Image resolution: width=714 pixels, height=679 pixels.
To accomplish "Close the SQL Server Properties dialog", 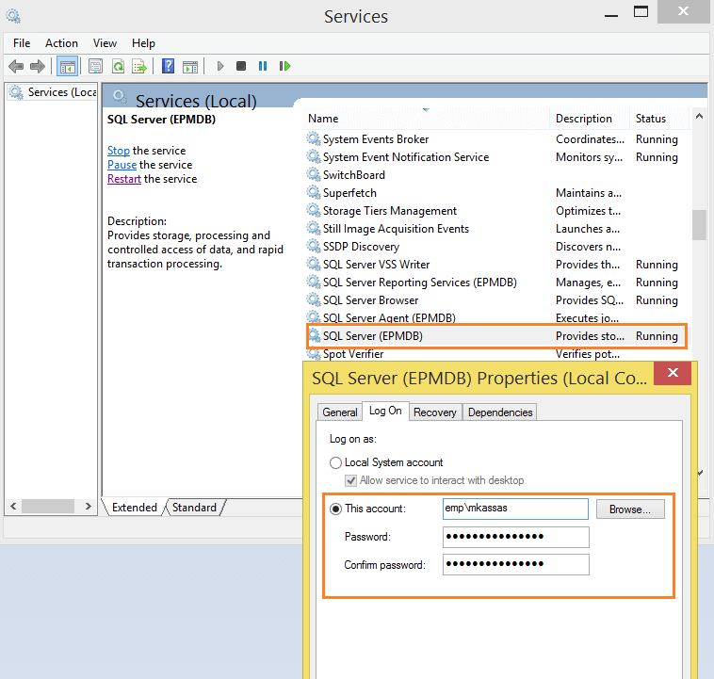I will point(673,373).
